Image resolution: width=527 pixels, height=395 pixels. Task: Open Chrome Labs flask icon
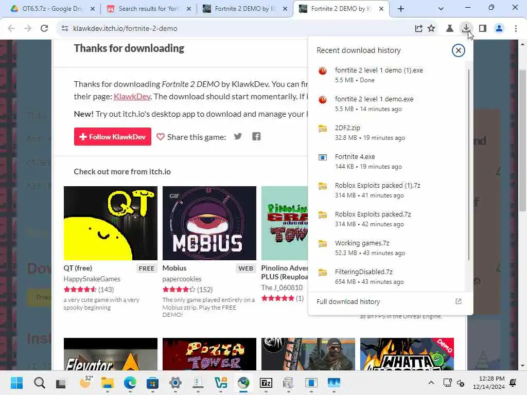[x=449, y=29]
